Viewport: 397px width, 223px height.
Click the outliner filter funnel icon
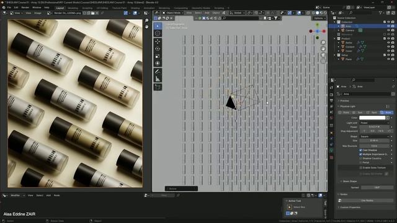380,12
